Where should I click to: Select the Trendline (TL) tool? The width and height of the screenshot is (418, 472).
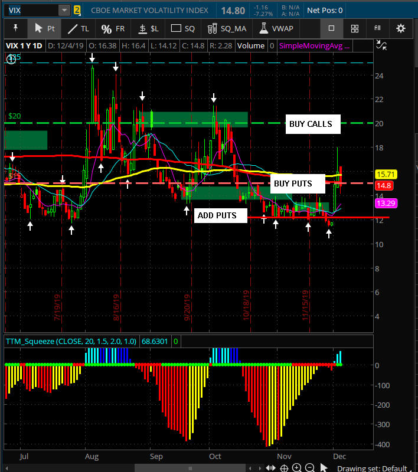coord(78,28)
